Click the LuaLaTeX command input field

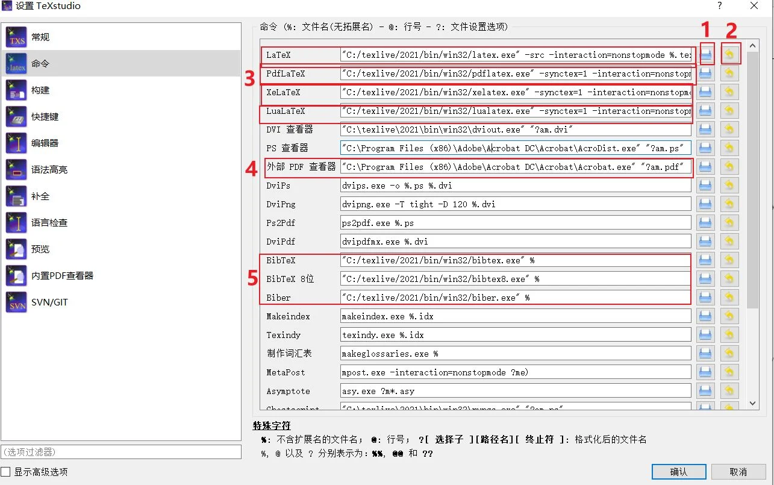516,111
